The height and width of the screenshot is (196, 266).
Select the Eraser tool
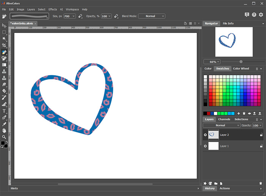pyautogui.click(x=4, y=91)
